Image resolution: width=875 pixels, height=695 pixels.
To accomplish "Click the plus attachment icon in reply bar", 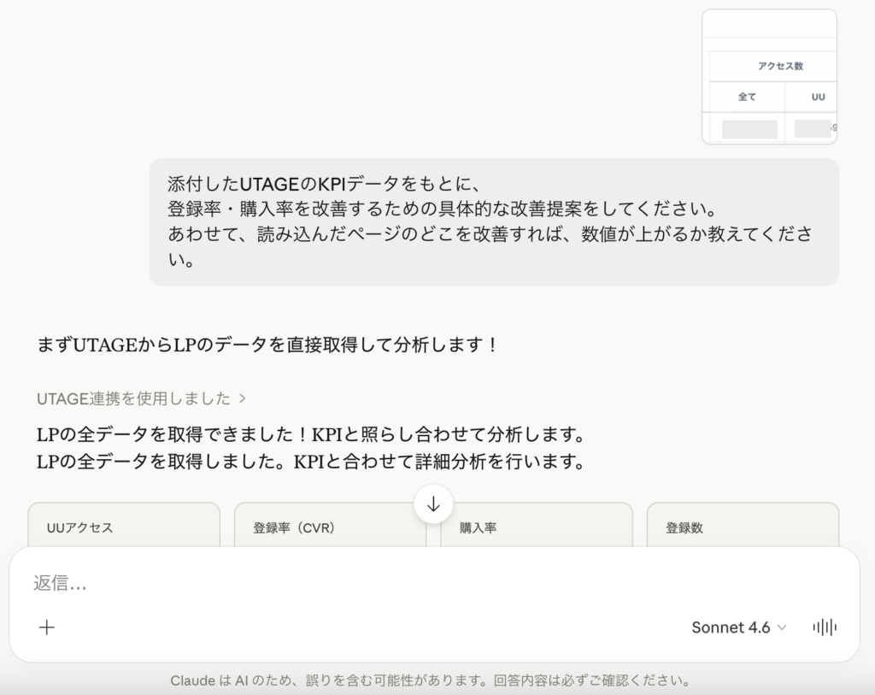I will click(47, 627).
